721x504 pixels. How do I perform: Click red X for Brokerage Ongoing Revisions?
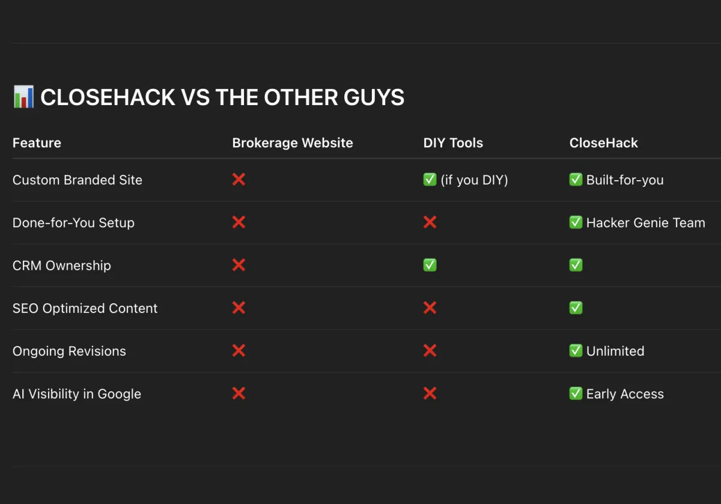pos(239,350)
